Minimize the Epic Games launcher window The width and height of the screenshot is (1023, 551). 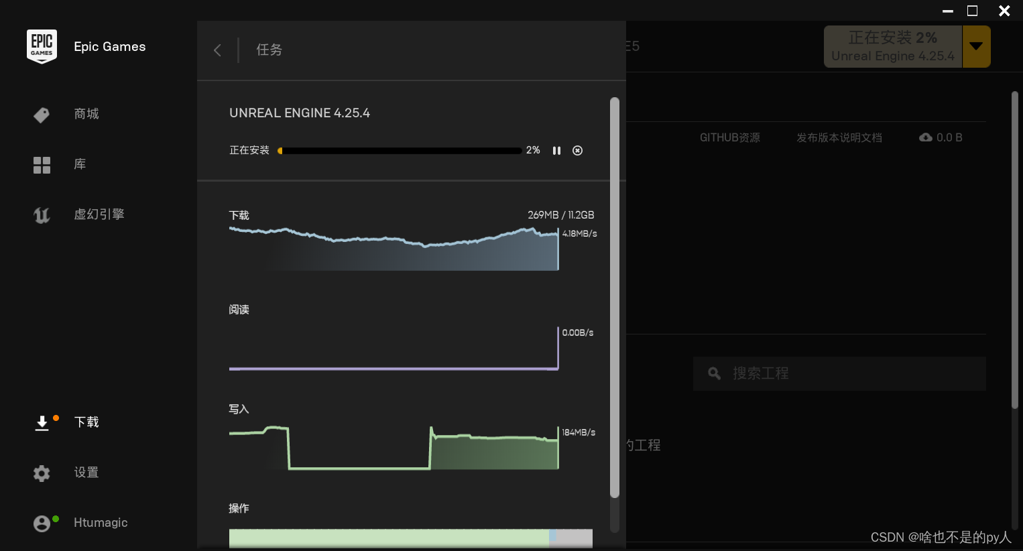click(x=948, y=11)
